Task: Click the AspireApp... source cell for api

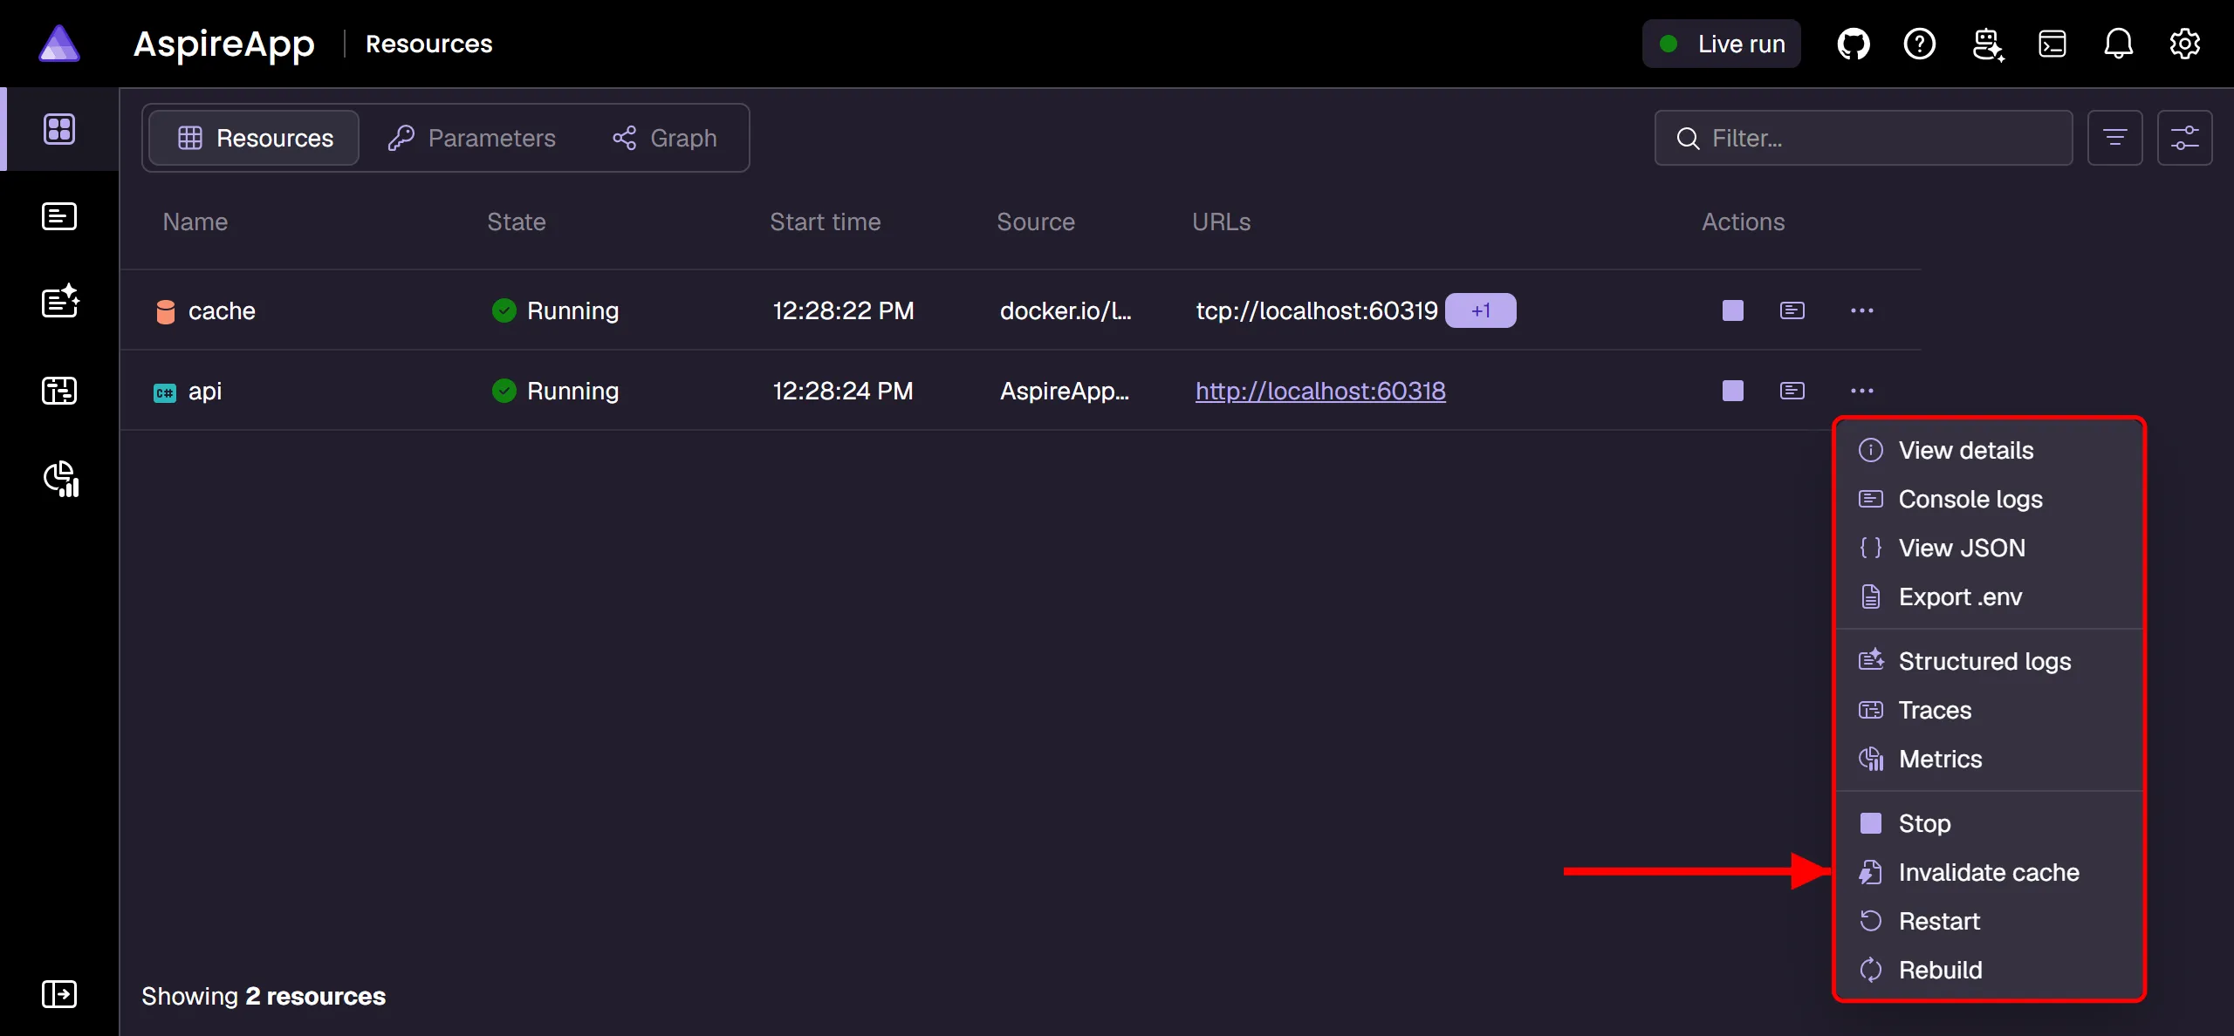Action: (x=1065, y=391)
